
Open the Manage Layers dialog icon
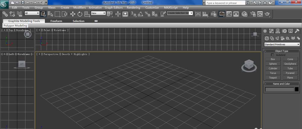pyautogui.click(x=214, y=14)
